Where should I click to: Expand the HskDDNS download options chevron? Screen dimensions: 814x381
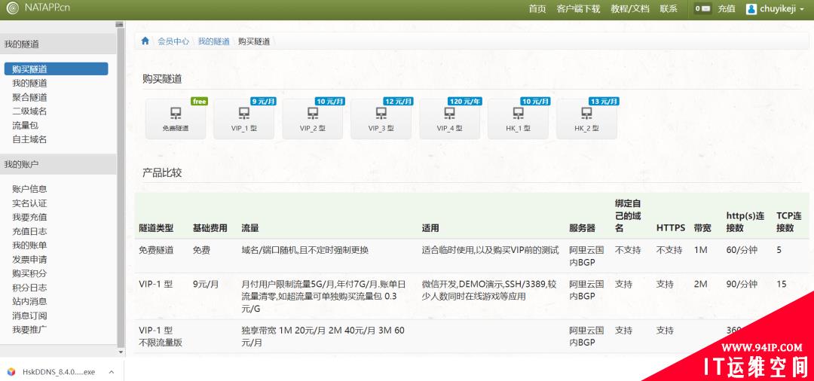pos(111,372)
